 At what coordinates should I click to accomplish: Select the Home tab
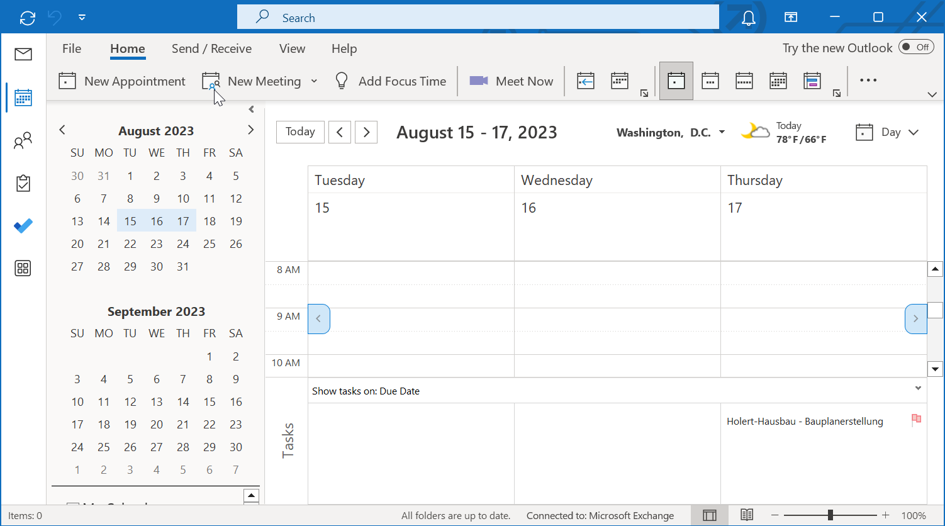point(128,48)
